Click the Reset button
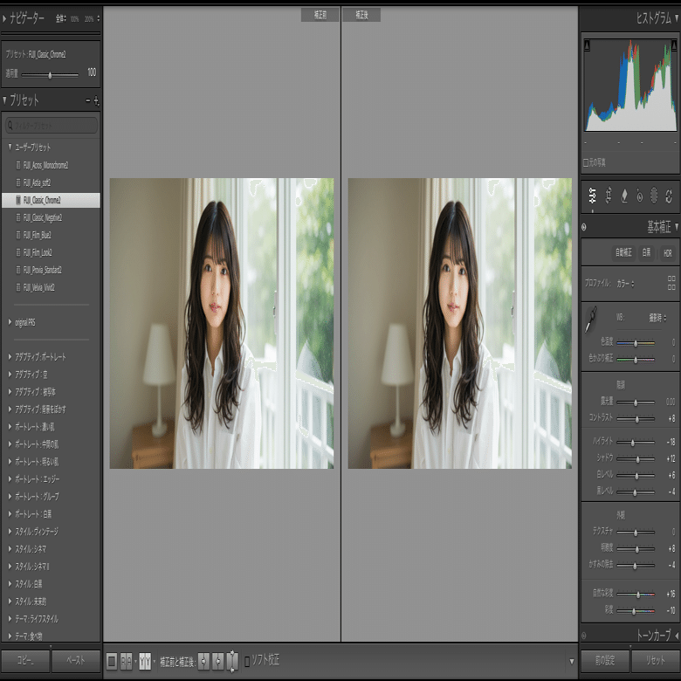Screen dimensions: 681x681 coord(655,661)
